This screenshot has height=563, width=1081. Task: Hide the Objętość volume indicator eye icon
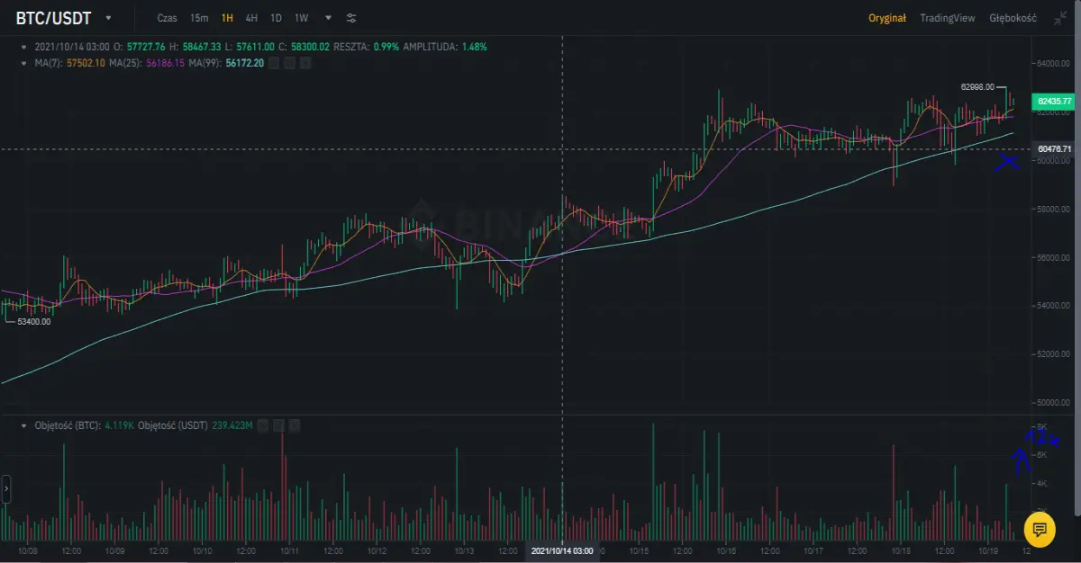click(264, 424)
